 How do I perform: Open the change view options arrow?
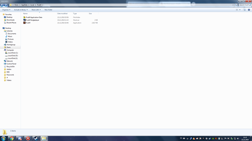pyautogui.click(x=240, y=10)
